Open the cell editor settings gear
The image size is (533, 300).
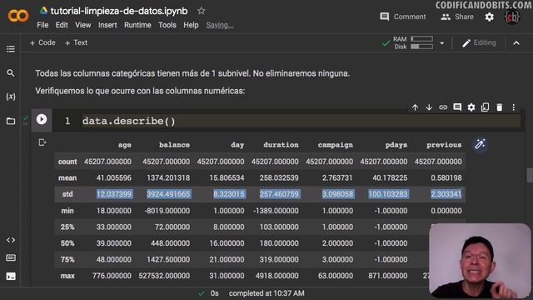pos(471,107)
